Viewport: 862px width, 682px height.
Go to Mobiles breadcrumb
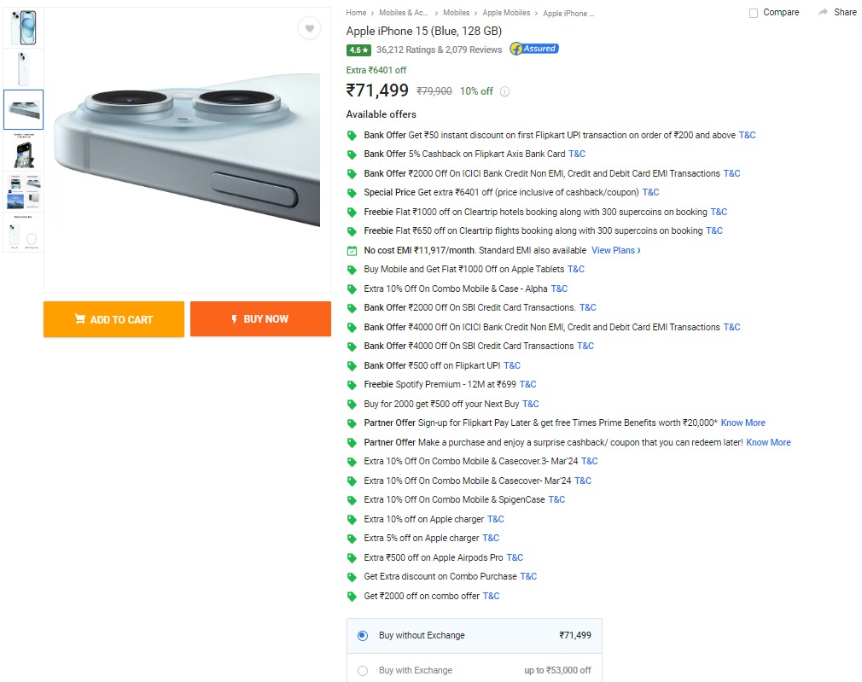456,13
